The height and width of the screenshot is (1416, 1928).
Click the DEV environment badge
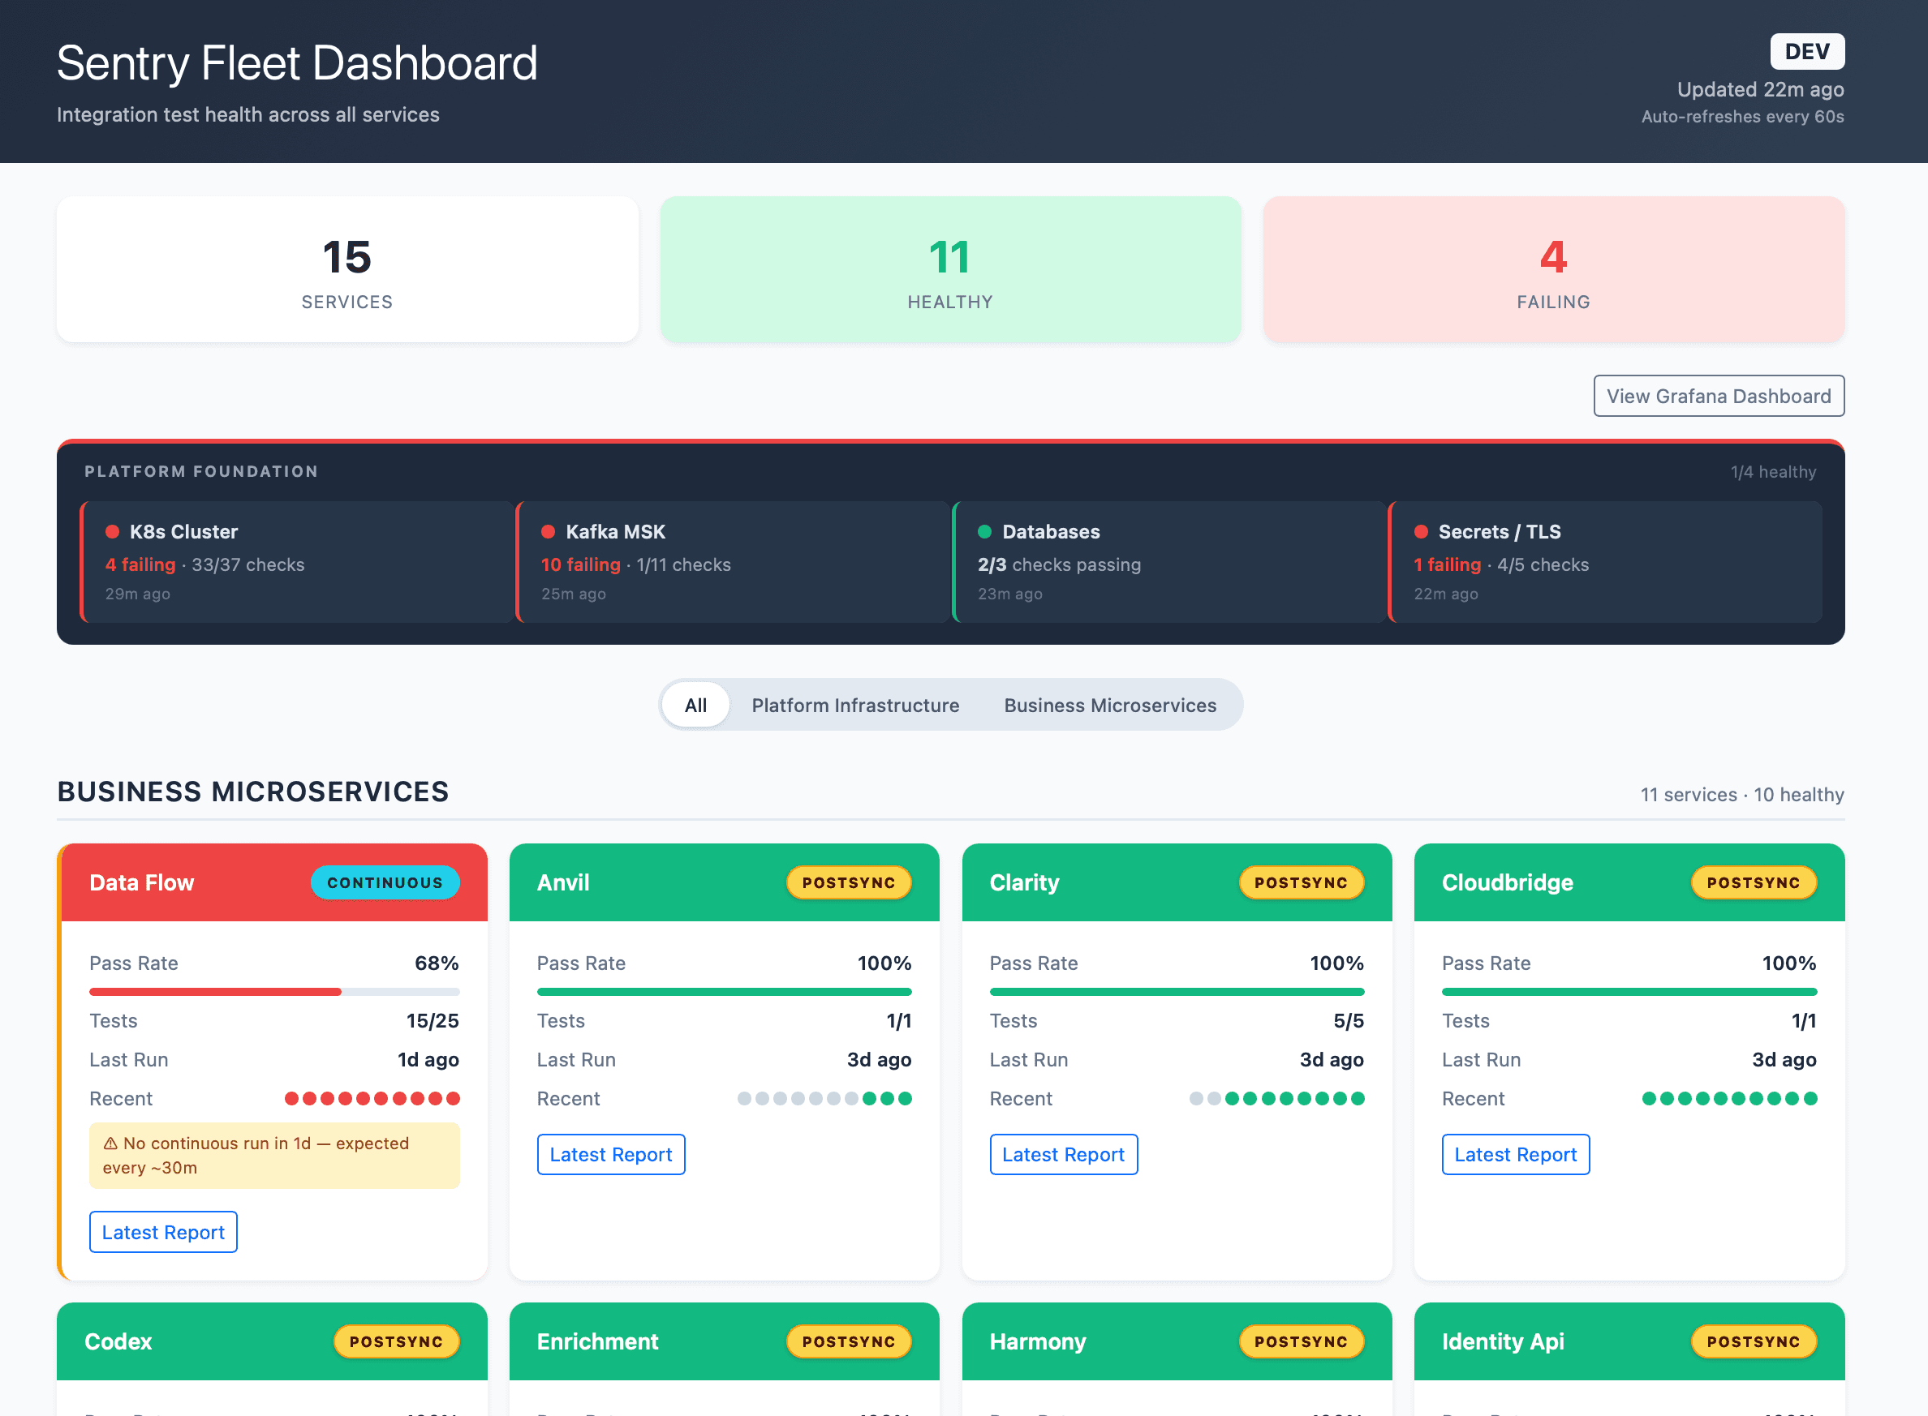[x=1807, y=51]
